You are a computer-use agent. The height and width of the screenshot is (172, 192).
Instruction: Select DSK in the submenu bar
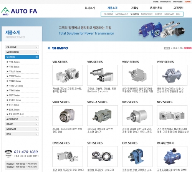tap(178, 14)
